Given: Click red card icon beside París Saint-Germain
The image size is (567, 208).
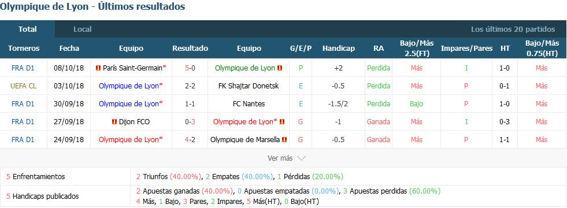Looking at the screenshot, I should 98,68.
